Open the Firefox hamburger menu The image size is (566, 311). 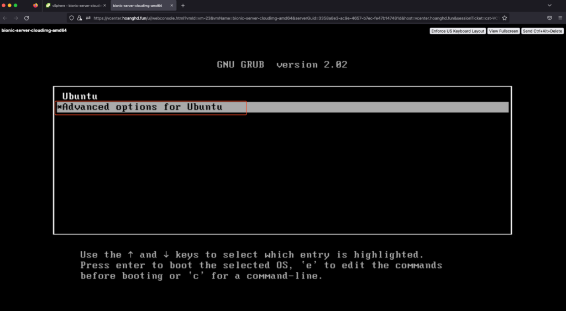[560, 18]
